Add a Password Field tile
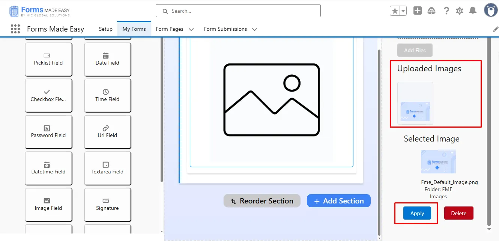The image size is (499, 241). pos(48,131)
